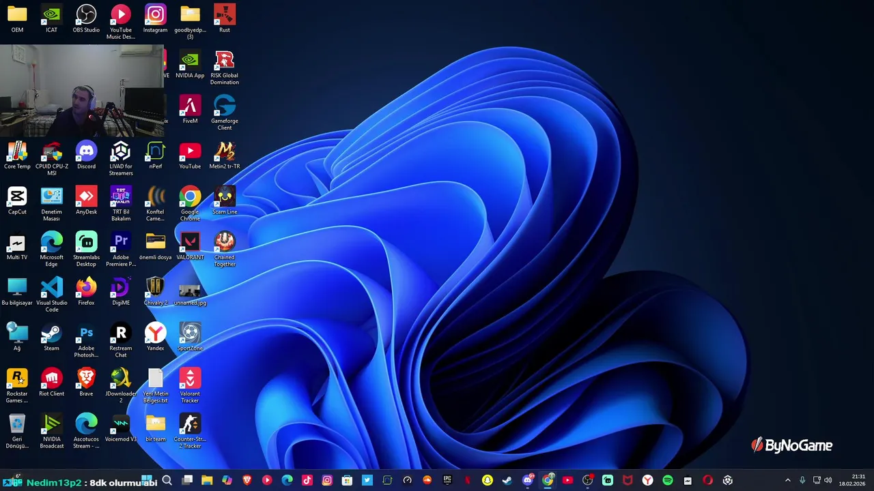Image resolution: width=874 pixels, height=491 pixels.
Task: Launch Streamlabs Desktop shortcut
Action: point(86,250)
